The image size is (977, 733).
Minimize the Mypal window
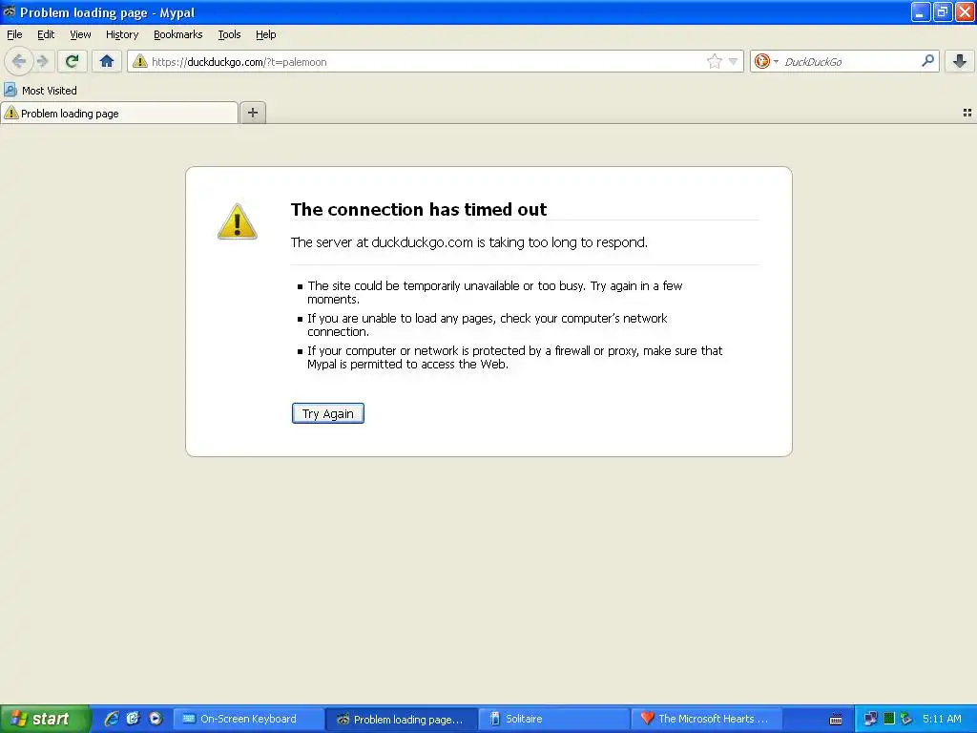pyautogui.click(x=921, y=11)
